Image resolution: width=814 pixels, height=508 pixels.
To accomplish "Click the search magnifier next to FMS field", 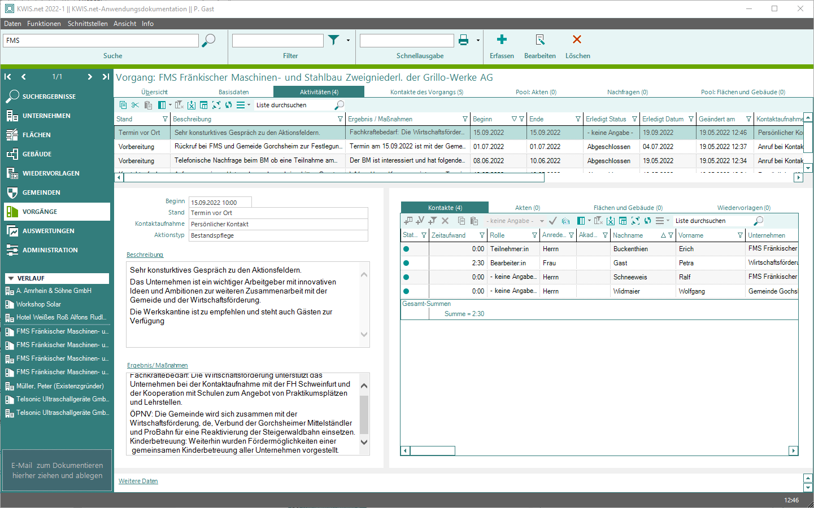I will click(208, 41).
